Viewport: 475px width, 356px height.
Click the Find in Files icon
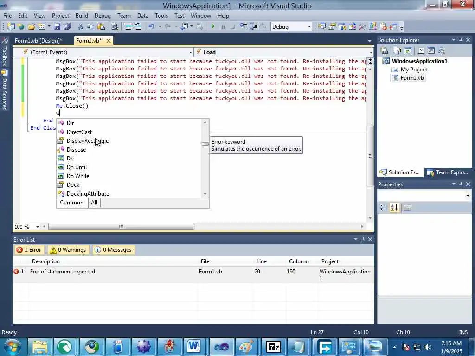pos(115,26)
